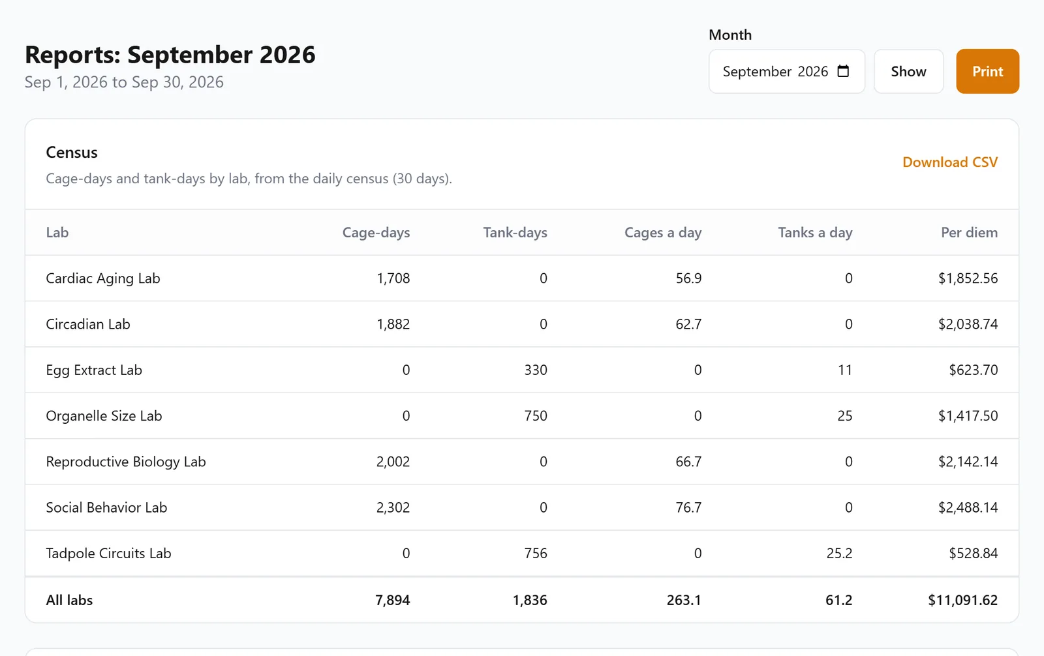
Task: Select the Cardiac Aging Lab row name
Action: (103, 278)
